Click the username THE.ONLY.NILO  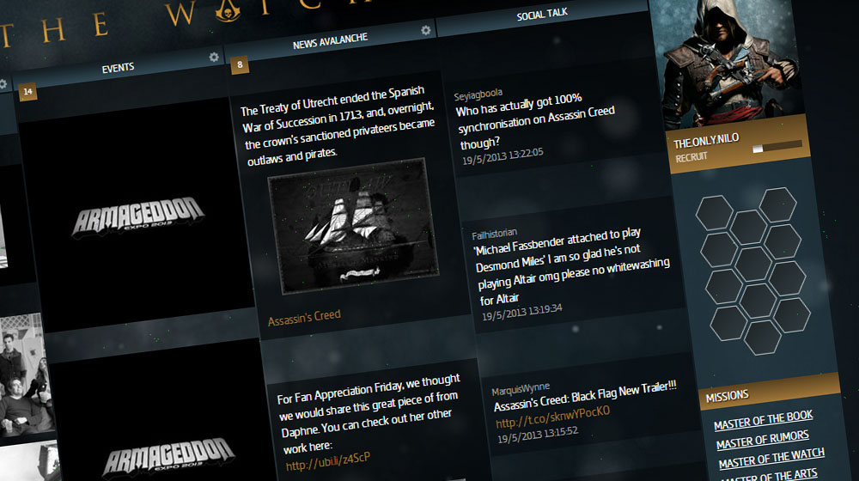click(x=705, y=141)
